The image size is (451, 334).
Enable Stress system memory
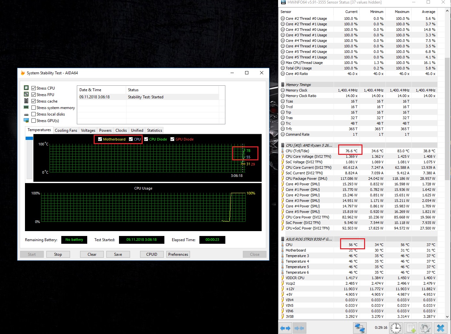pos(34,107)
